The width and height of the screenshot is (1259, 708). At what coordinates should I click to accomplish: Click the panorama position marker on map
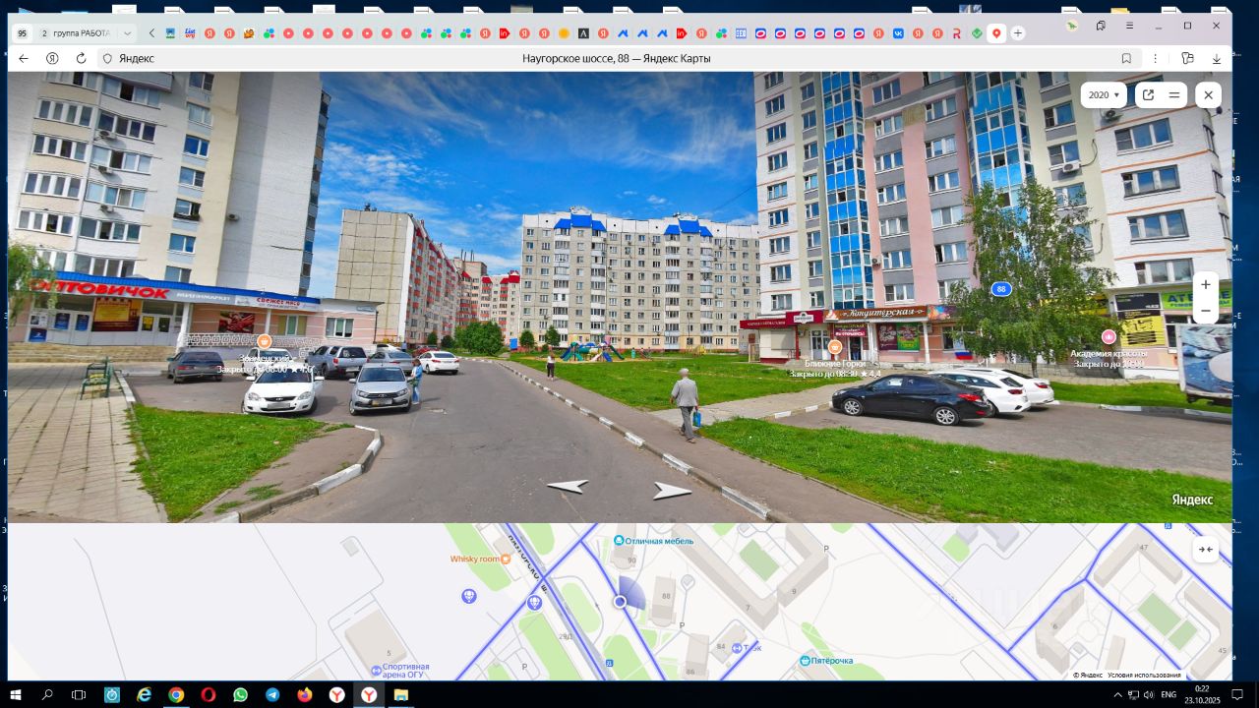(621, 602)
